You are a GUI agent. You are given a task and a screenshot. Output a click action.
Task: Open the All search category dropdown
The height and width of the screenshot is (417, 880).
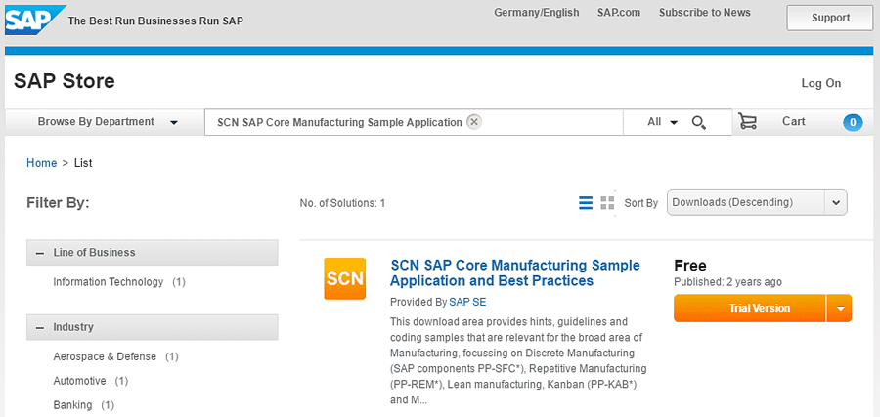click(x=662, y=122)
